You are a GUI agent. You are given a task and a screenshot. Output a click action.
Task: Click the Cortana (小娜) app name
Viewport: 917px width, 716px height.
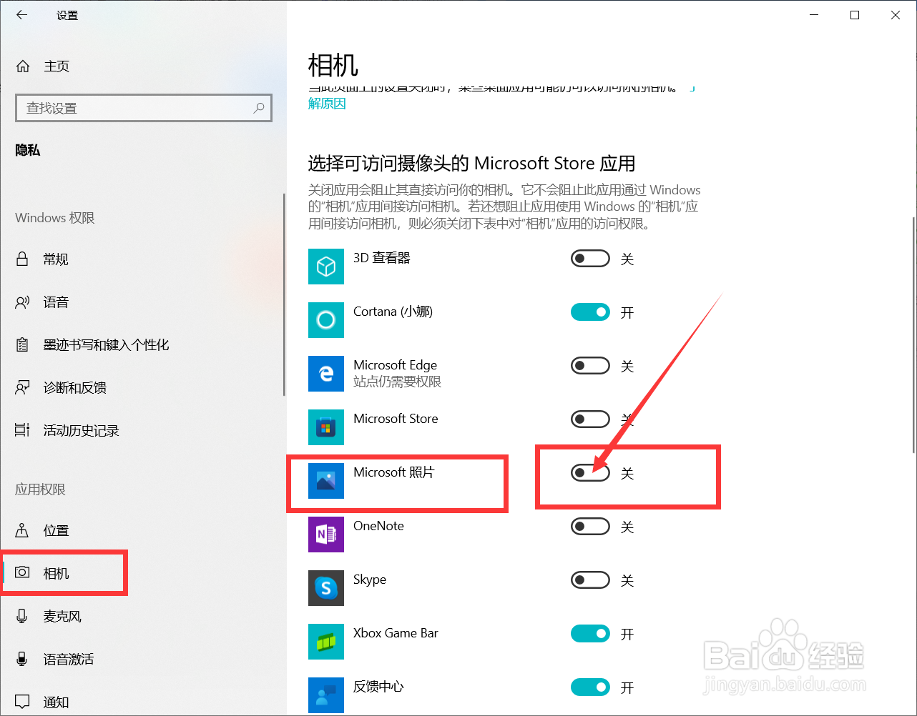click(393, 312)
